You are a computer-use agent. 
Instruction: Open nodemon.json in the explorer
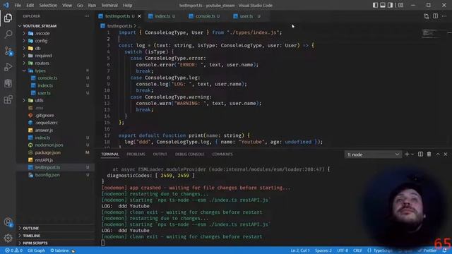[49, 145]
